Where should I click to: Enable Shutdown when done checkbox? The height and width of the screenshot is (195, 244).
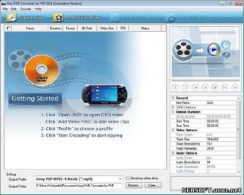127,178
